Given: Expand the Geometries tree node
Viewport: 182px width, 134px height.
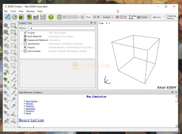Looking at the screenshot, I should click(x=21, y=44).
